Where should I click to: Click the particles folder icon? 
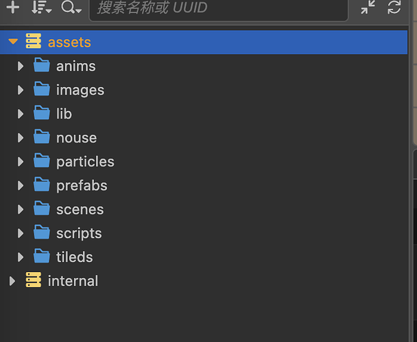tap(42, 162)
